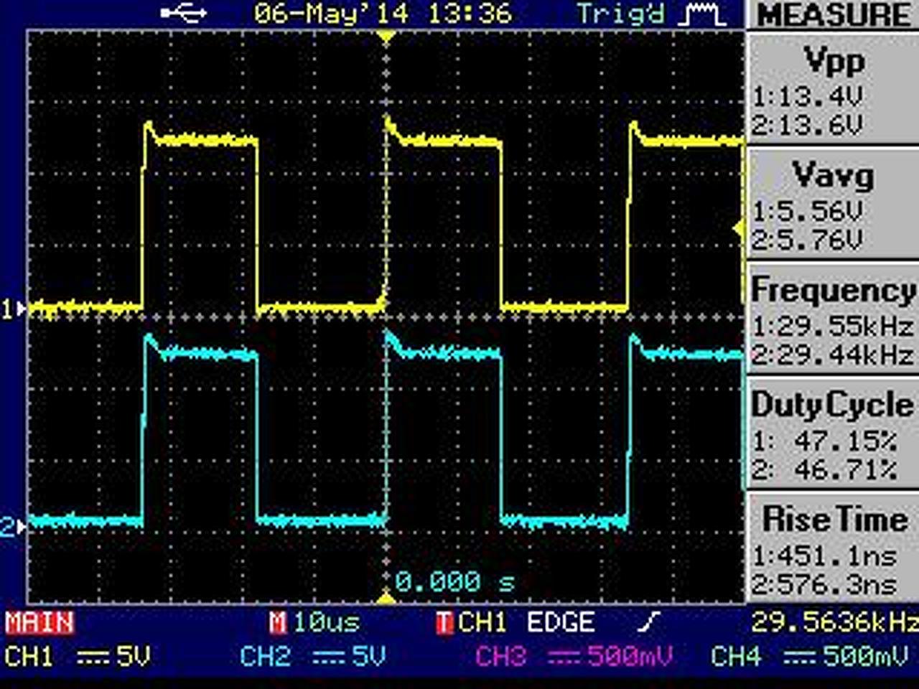Image resolution: width=919 pixels, height=689 pixels.
Task: Click the CH1 DC coupling symbol
Action: pyautogui.click(x=93, y=657)
